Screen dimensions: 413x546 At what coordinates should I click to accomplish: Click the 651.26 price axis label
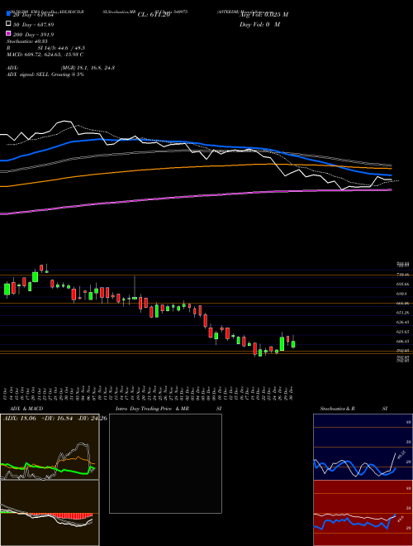pyautogui.click(x=402, y=313)
